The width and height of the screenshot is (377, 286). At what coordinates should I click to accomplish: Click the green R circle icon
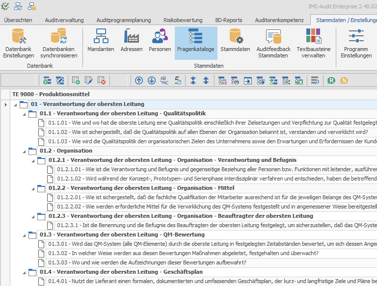pos(331,80)
